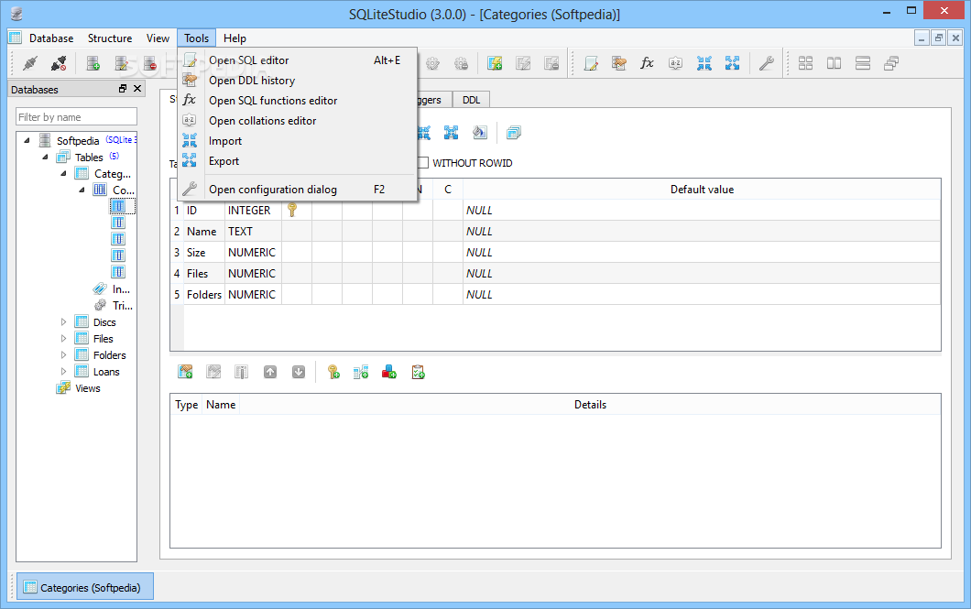The height and width of the screenshot is (609, 971).
Task: Choose Open configuration dialog menu entry
Action: tap(297, 190)
